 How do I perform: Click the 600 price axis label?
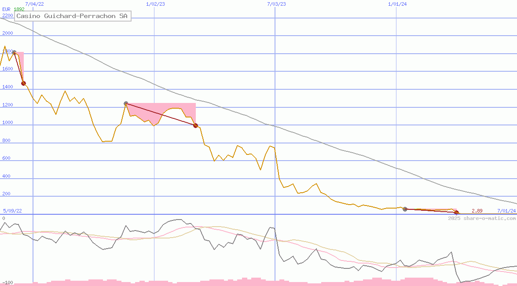6,158
